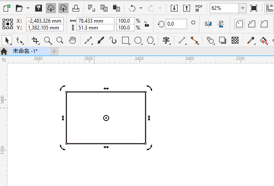Expand the Open file dropdown arrow
This screenshot has height=186, width=274.
point(28,8)
